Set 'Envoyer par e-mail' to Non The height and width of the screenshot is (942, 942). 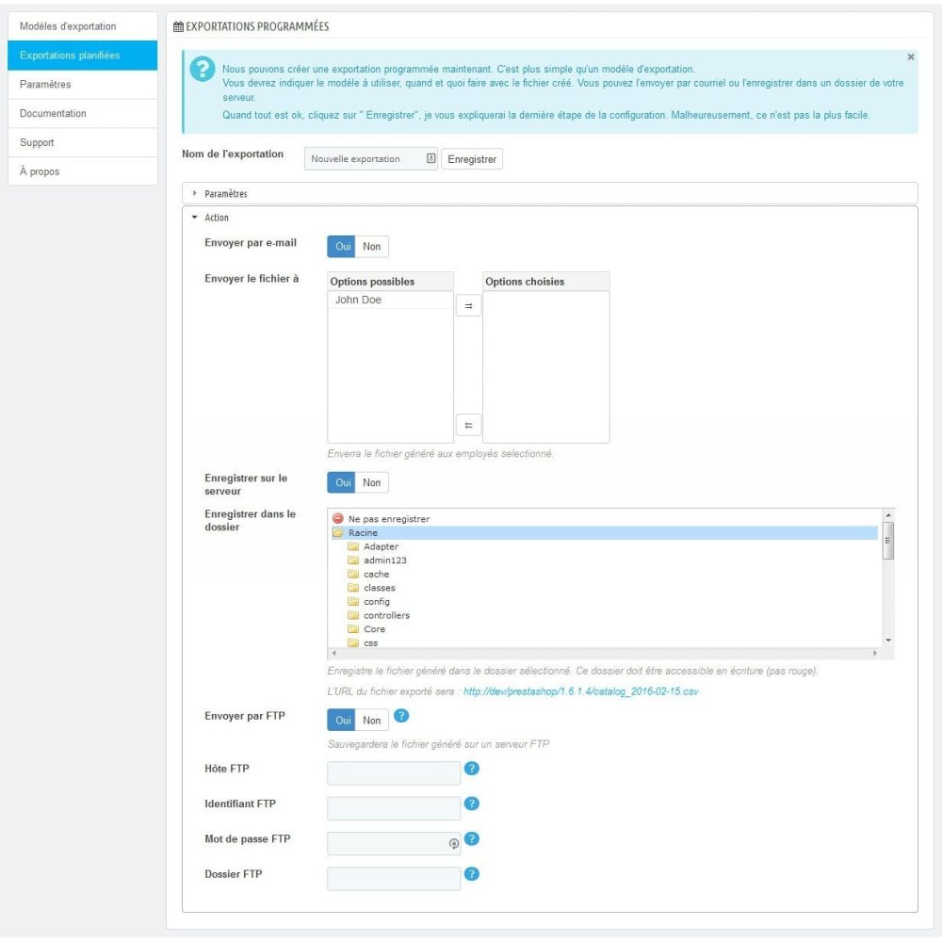pyautogui.click(x=371, y=246)
